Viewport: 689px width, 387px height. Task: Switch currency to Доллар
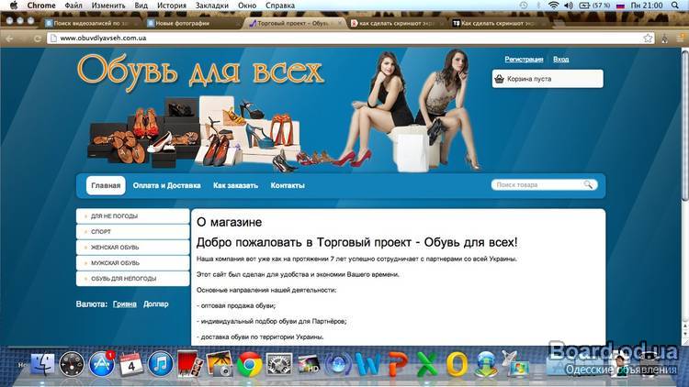click(x=155, y=303)
